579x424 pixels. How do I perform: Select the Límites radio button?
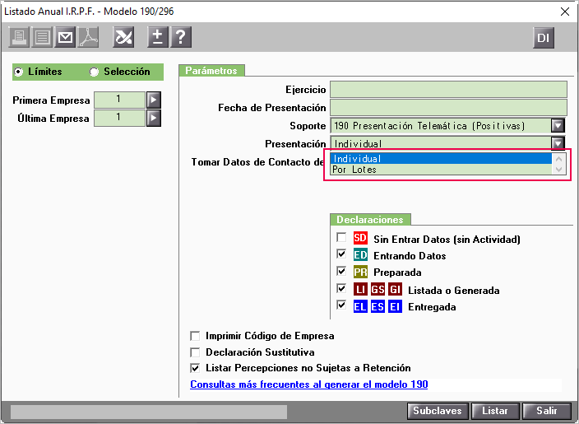[18, 72]
